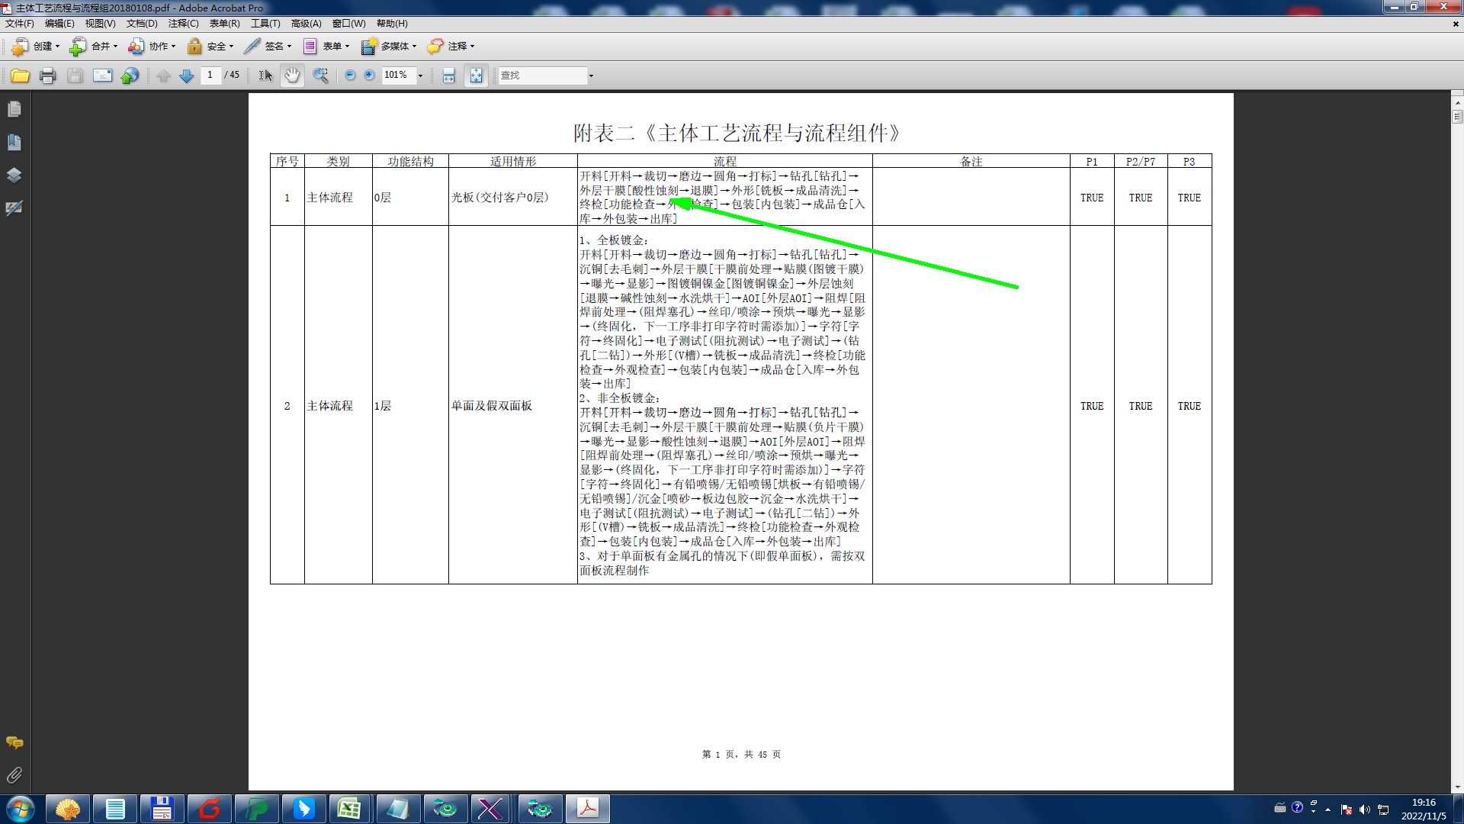
Task: Click the Select text tool icon
Action: 265,76
